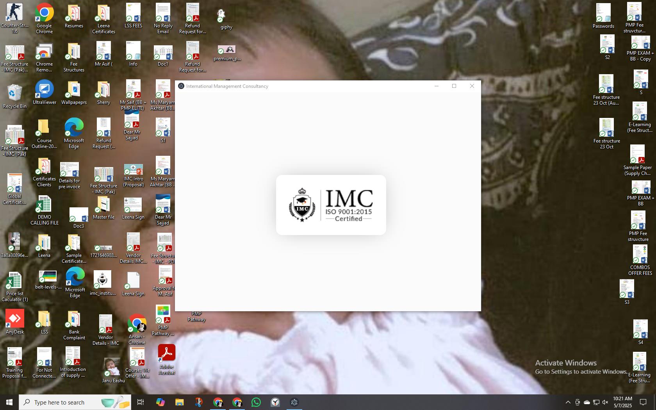
Task: Open the premium_p... image file
Action: 227,53
